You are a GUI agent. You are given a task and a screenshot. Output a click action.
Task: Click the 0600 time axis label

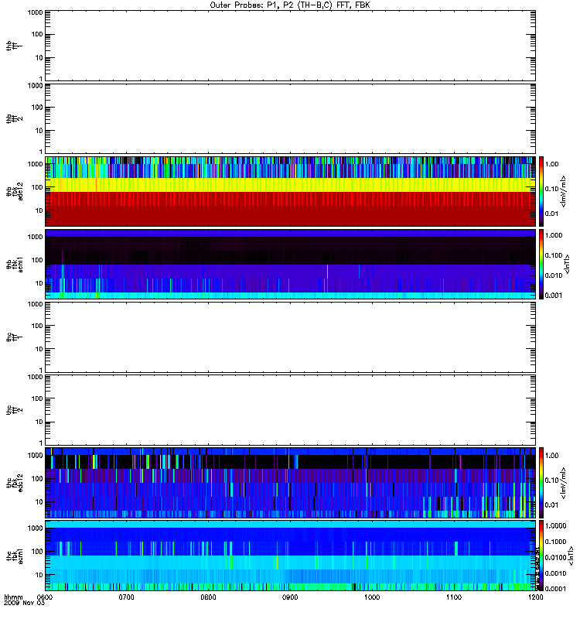click(x=45, y=597)
